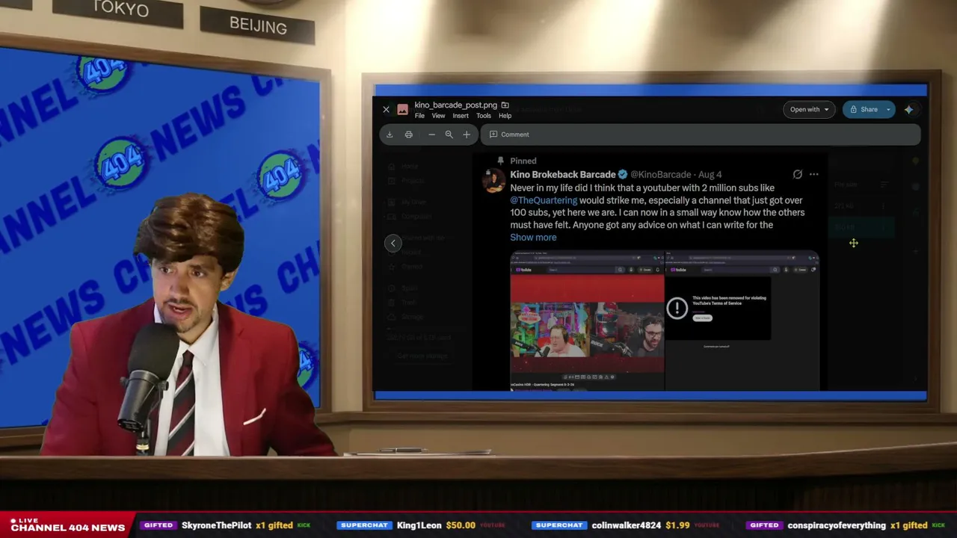Click colinwalker4824's $1.99 superchat entry

tap(626, 525)
